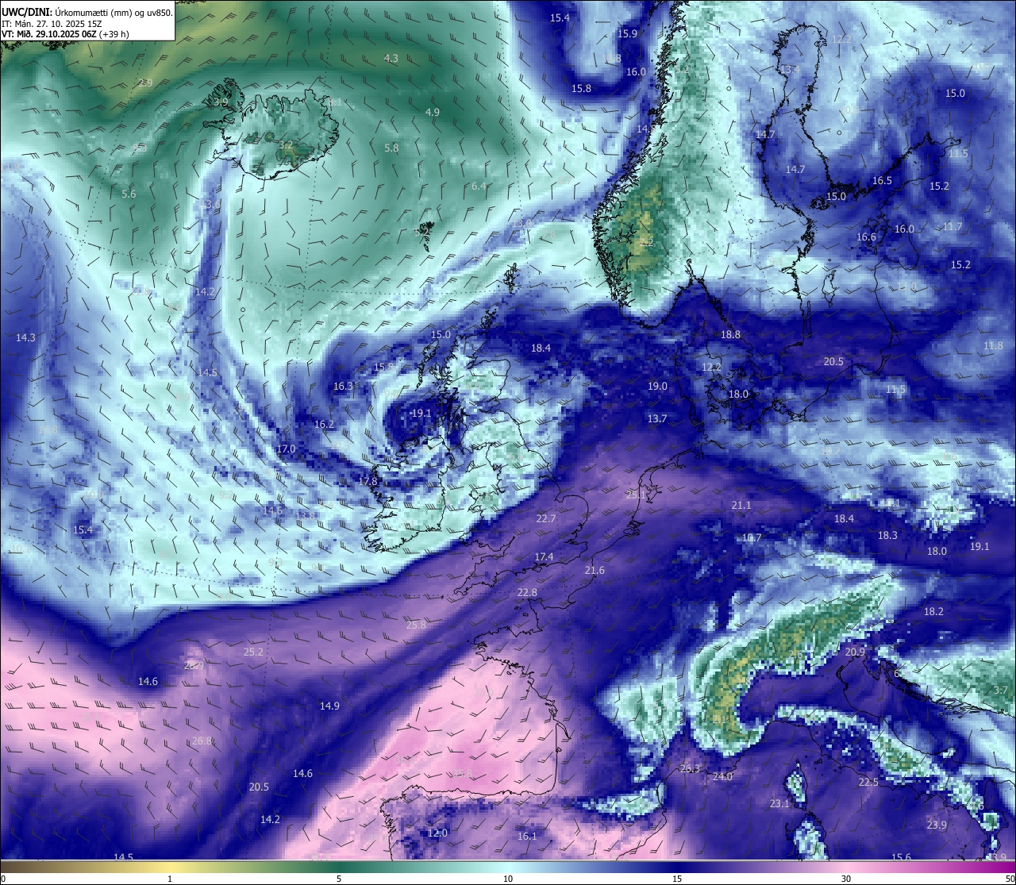Click the 4.9 value label
Screen dimensions: 1016x885
pyautogui.click(x=432, y=112)
